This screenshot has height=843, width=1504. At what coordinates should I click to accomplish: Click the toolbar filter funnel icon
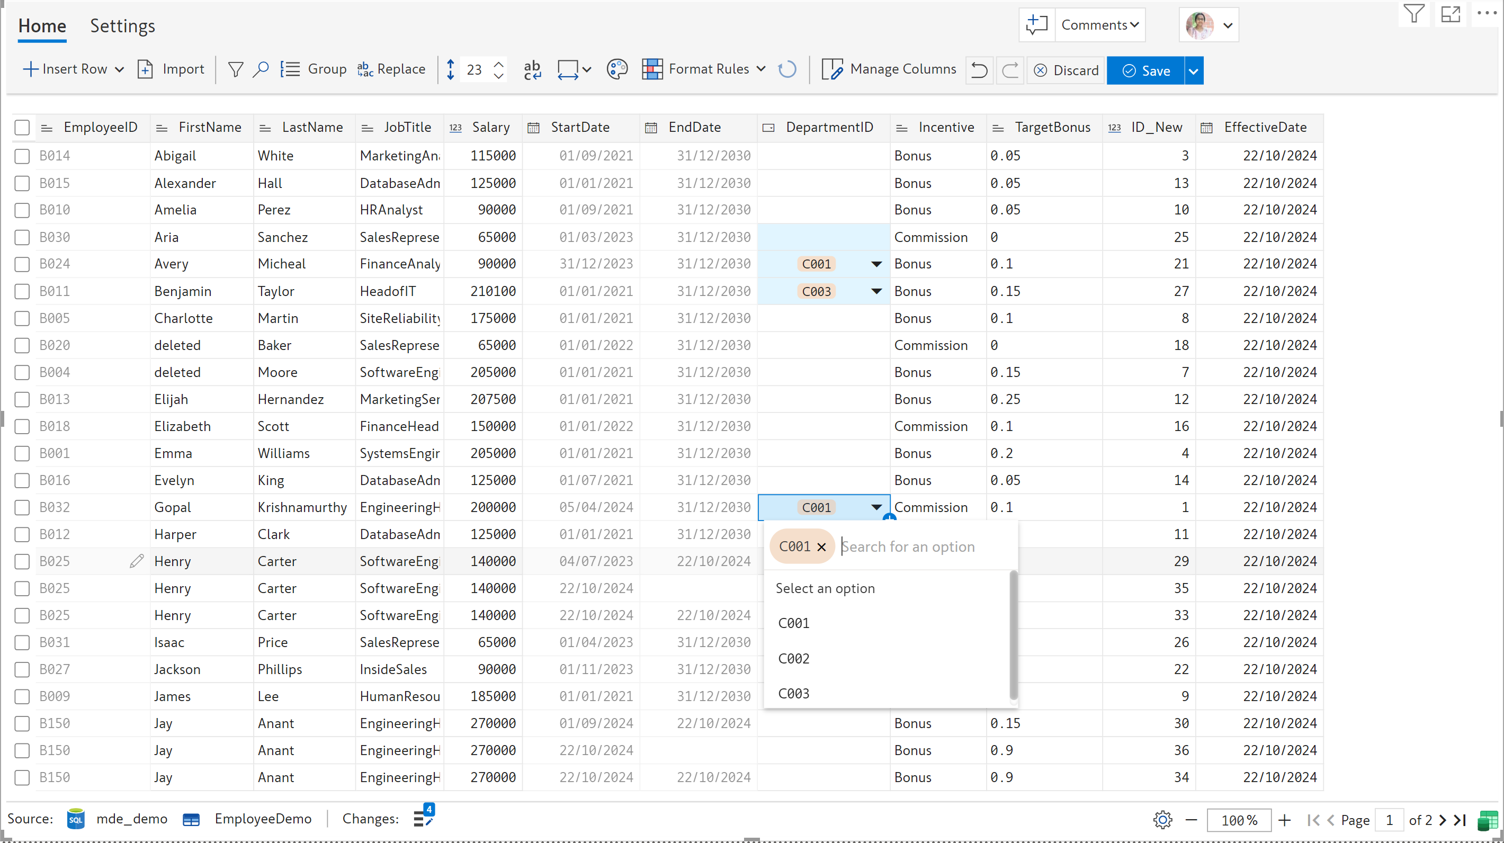click(235, 69)
